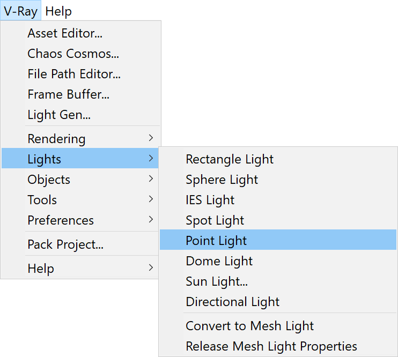The image size is (398, 357).
Task: Open the Help menu in menu bar
Action: point(58,11)
